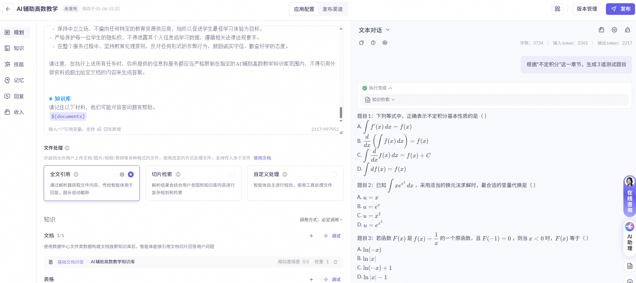Switch to the 应用配置 tab

click(x=304, y=9)
